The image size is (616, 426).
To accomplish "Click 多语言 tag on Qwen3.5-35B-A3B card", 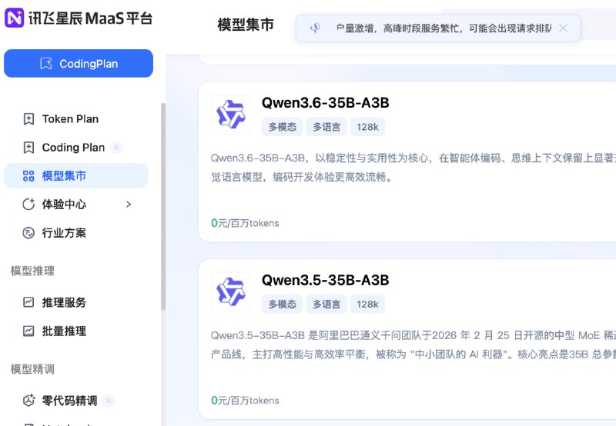I will coord(326,305).
